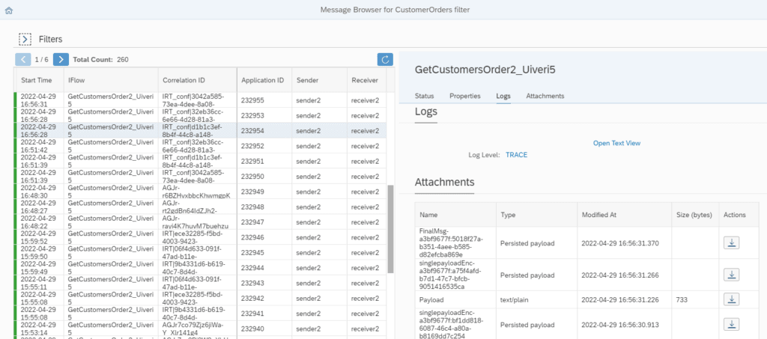
Task: Click the TRACE log level link
Action: pyautogui.click(x=516, y=155)
